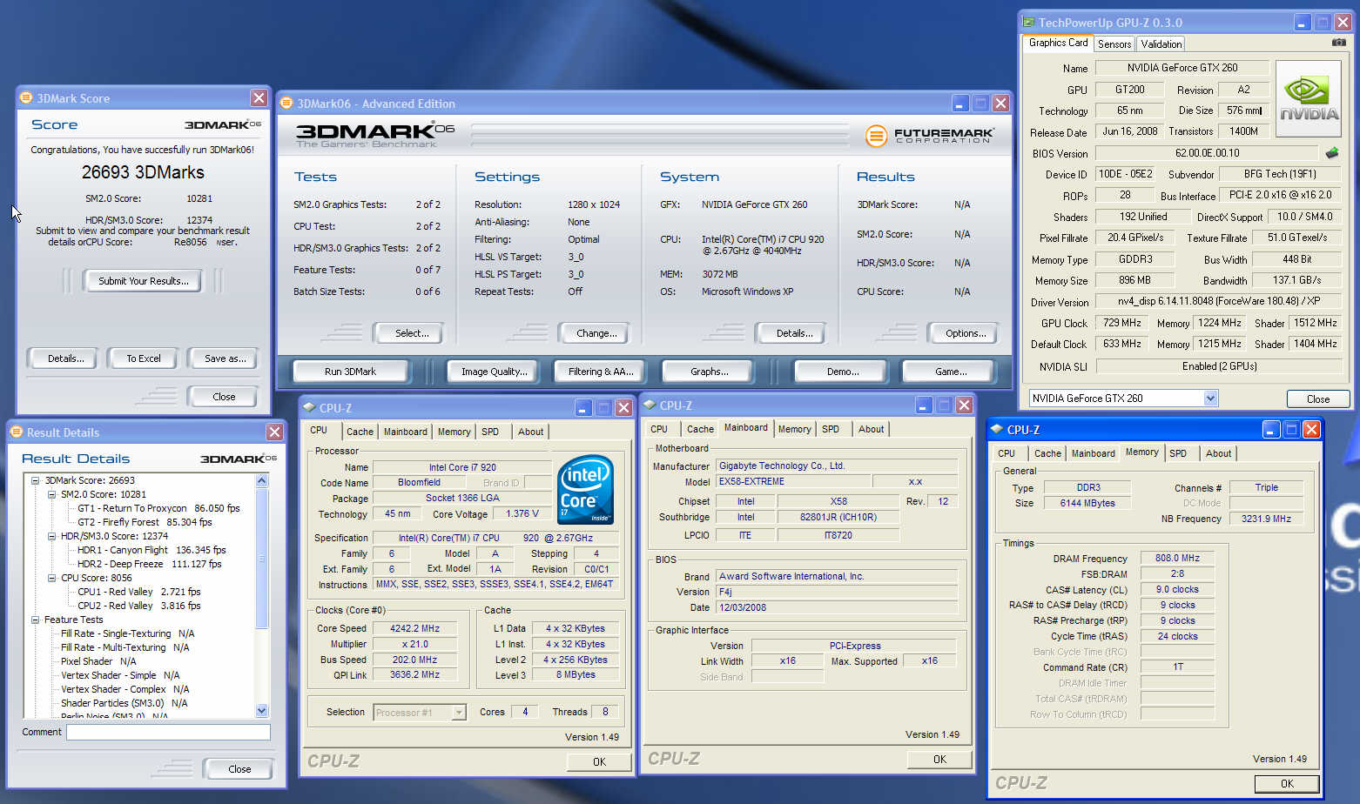The image size is (1360, 804).
Task: Open the Filtering & AA... settings
Action: click(601, 372)
